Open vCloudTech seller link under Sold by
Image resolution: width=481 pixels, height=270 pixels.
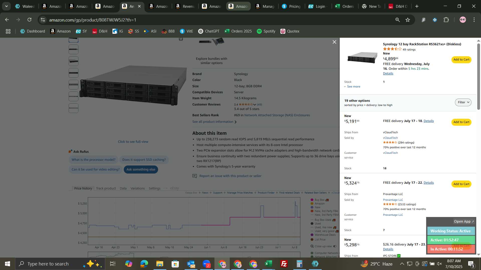coord(390,138)
